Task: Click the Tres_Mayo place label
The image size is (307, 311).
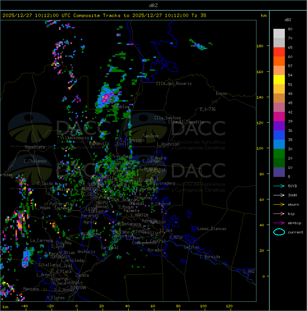Action: coord(122,156)
